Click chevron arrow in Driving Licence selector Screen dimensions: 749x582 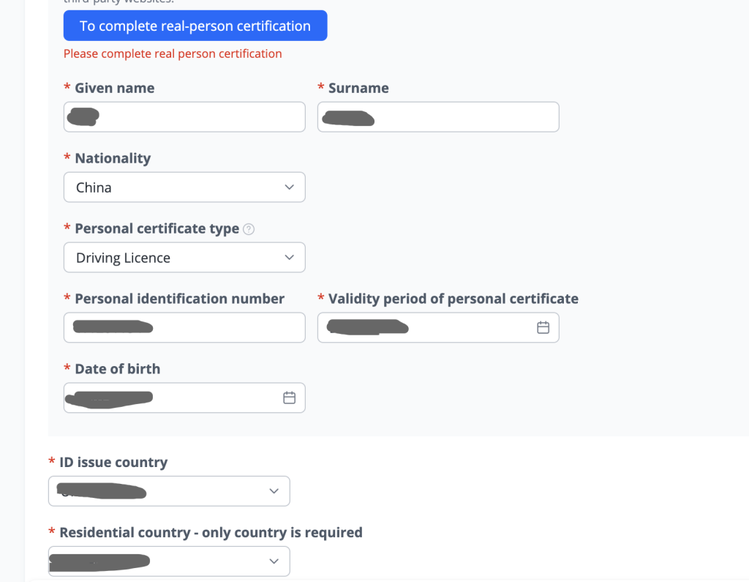289,257
